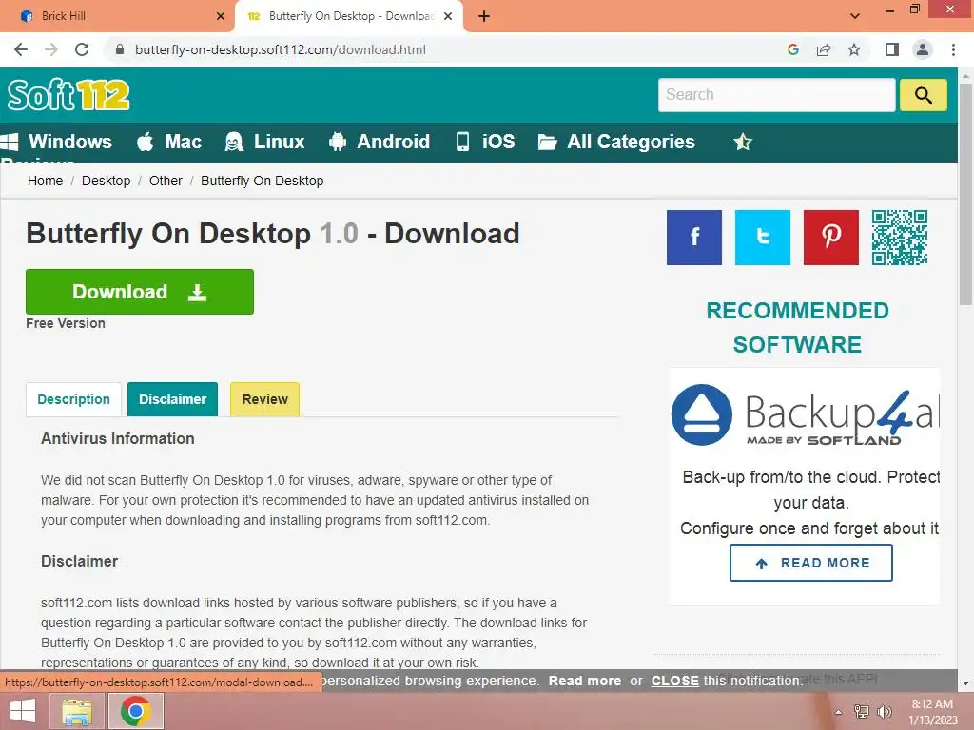Screen dimensions: 974x730
Task: Open the Linux category
Action: [264, 142]
